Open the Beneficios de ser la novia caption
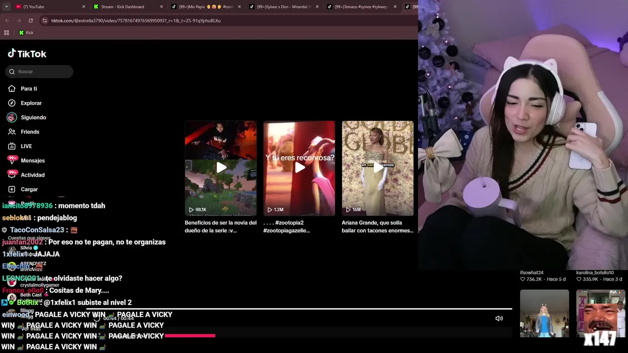This screenshot has height=353, width=628. pyautogui.click(x=221, y=227)
